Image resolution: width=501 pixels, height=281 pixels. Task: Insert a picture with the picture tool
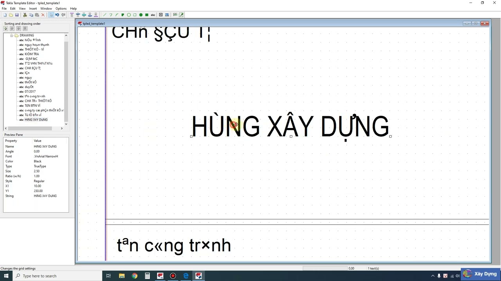pos(167,15)
